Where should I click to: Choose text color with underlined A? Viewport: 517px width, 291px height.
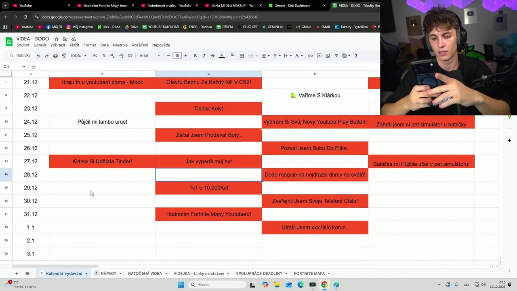(221, 56)
